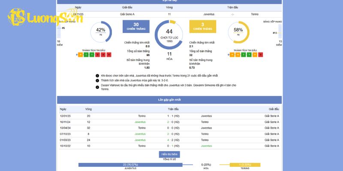
Task: Click the 4 : 2 score from 01/03/23
Action: coord(169,140)
